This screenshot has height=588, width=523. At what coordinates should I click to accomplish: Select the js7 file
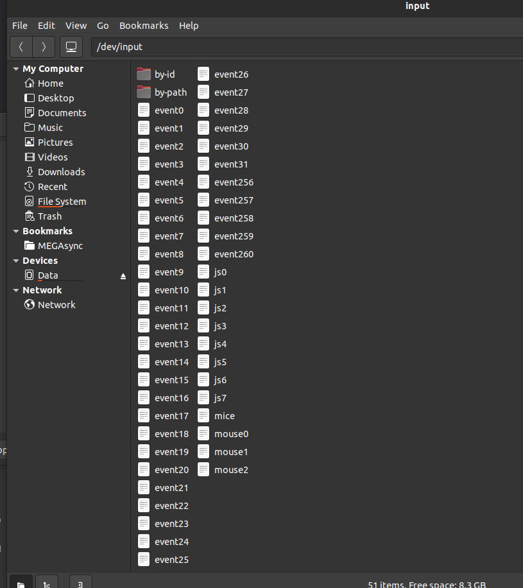click(212, 398)
